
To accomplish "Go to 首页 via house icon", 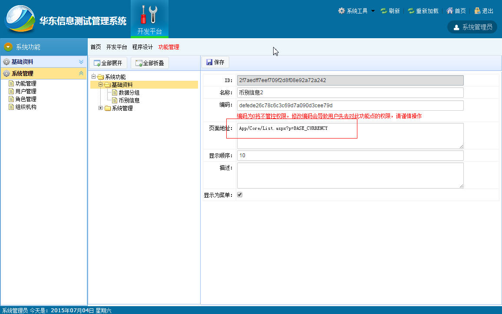I will tap(450, 11).
